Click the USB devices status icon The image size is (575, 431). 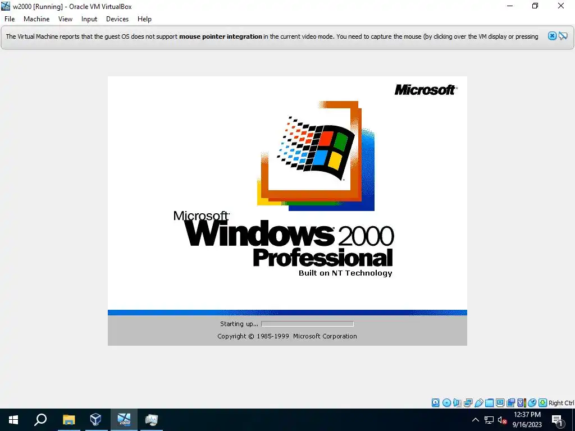coord(478,403)
